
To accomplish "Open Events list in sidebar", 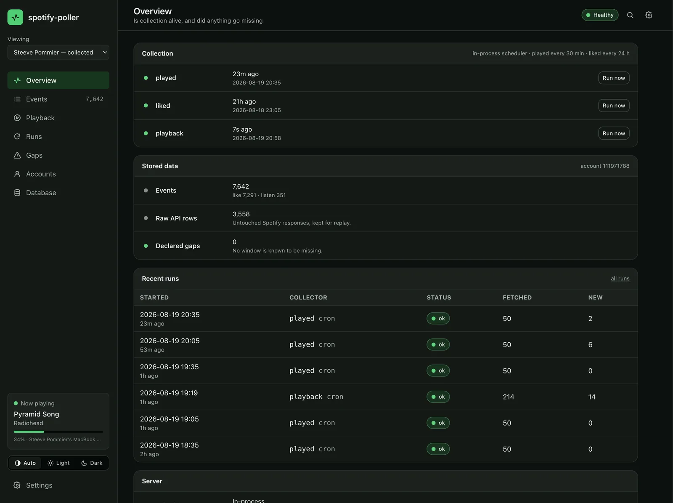I will pos(58,99).
